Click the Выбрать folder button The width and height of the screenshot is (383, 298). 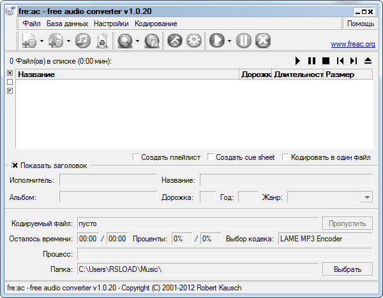tap(347, 269)
